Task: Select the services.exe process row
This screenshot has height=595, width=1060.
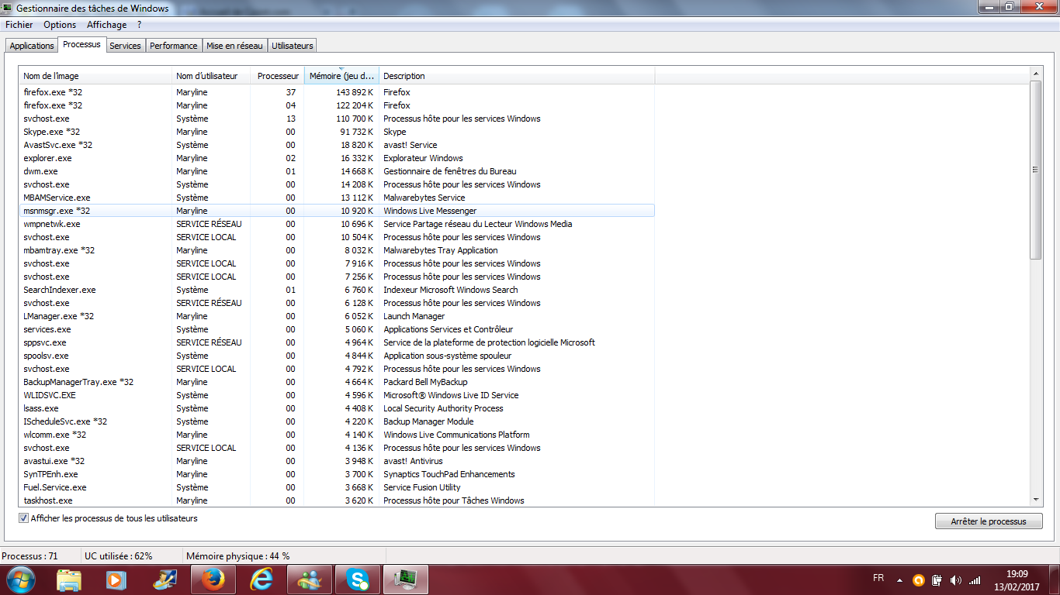Action: [337, 329]
